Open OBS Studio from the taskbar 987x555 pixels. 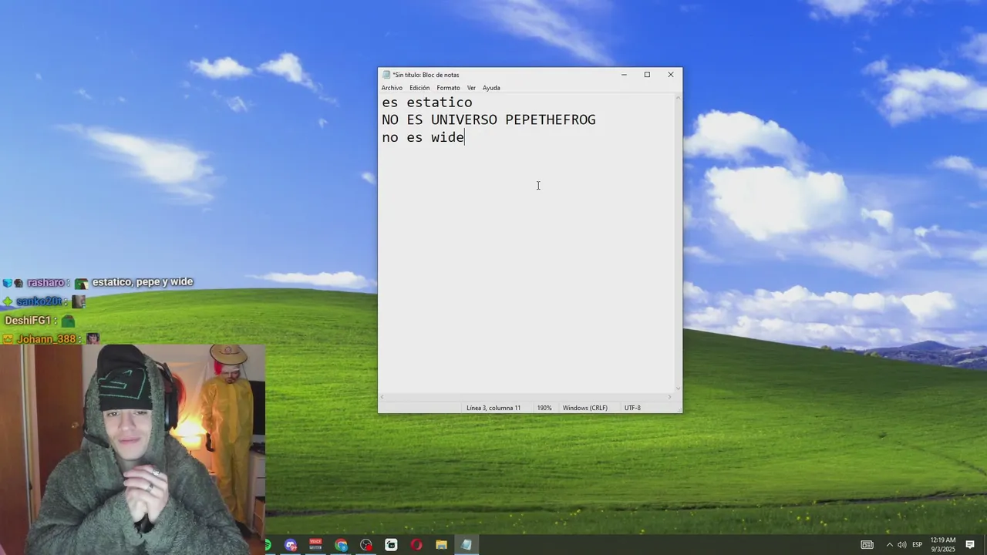click(365, 545)
